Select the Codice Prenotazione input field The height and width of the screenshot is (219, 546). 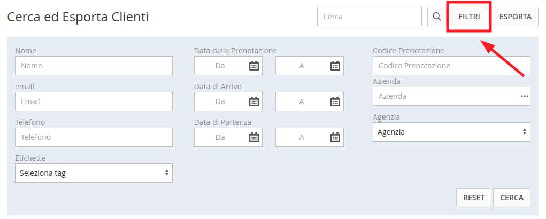pos(451,66)
